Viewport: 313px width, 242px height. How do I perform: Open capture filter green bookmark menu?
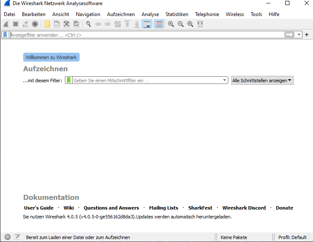(x=69, y=81)
